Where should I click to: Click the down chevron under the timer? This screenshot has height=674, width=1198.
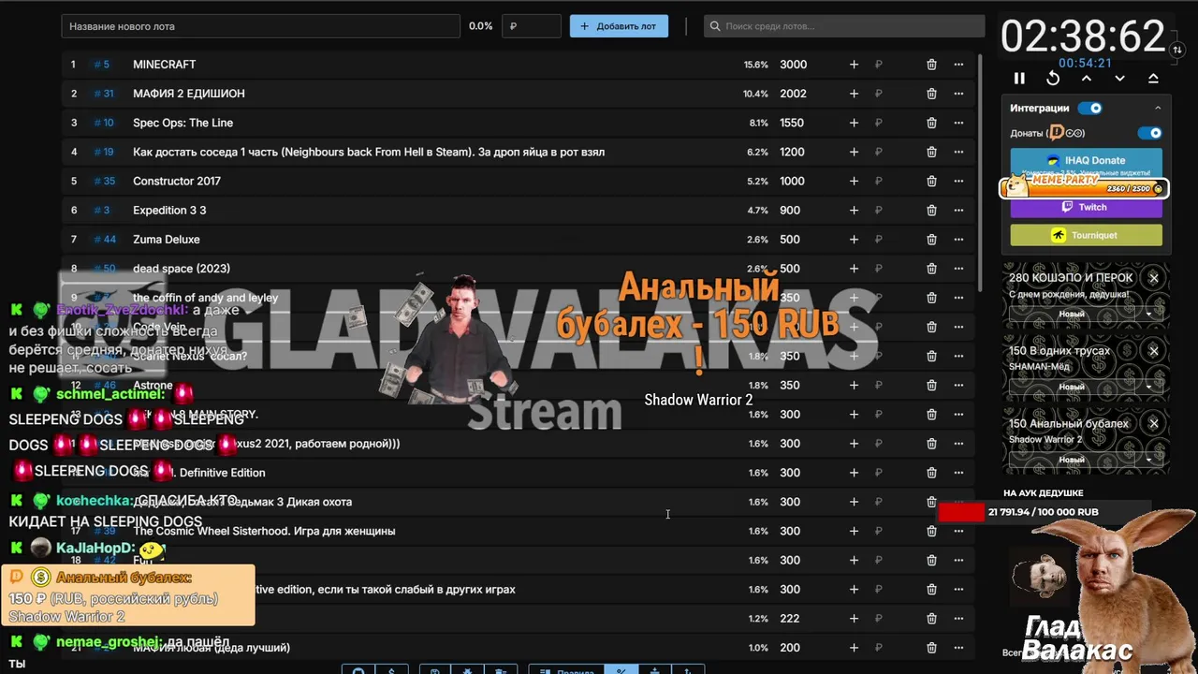click(x=1119, y=79)
